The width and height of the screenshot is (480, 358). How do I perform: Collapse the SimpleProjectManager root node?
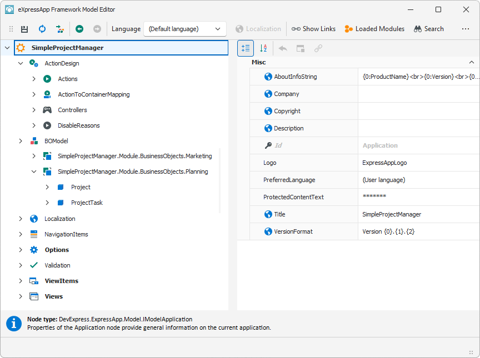(x=7, y=48)
